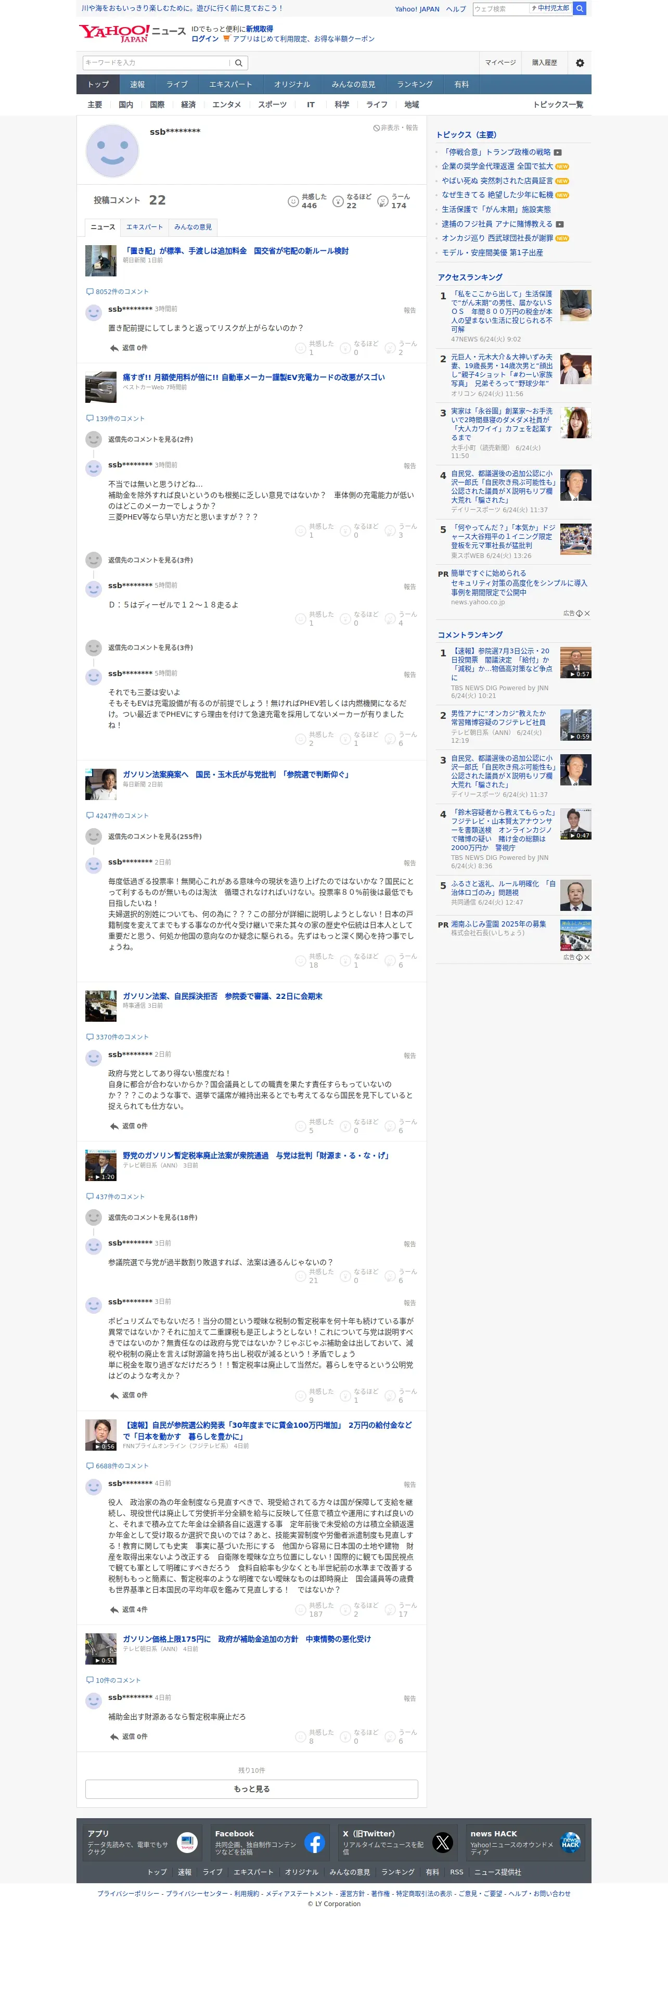Click the キーワードを入力 search field

click(157, 63)
